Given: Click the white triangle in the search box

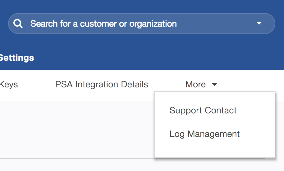Looking at the screenshot, I should [x=259, y=23].
